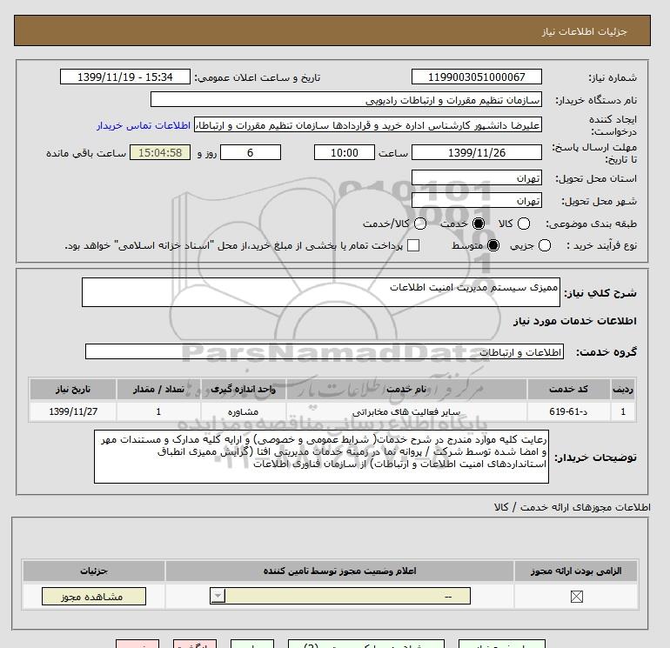Screen dimensions: 670x648
Task: Click the buyer organization name field
Action: (346, 100)
